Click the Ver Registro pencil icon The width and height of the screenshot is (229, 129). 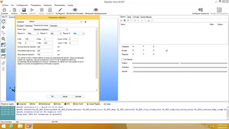coord(60,10)
